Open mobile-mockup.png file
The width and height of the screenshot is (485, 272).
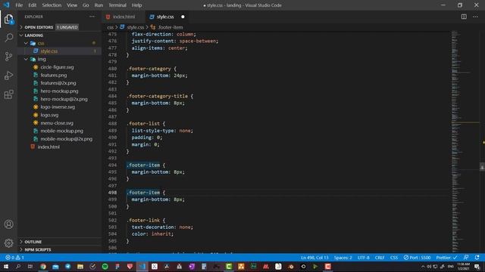(x=62, y=131)
